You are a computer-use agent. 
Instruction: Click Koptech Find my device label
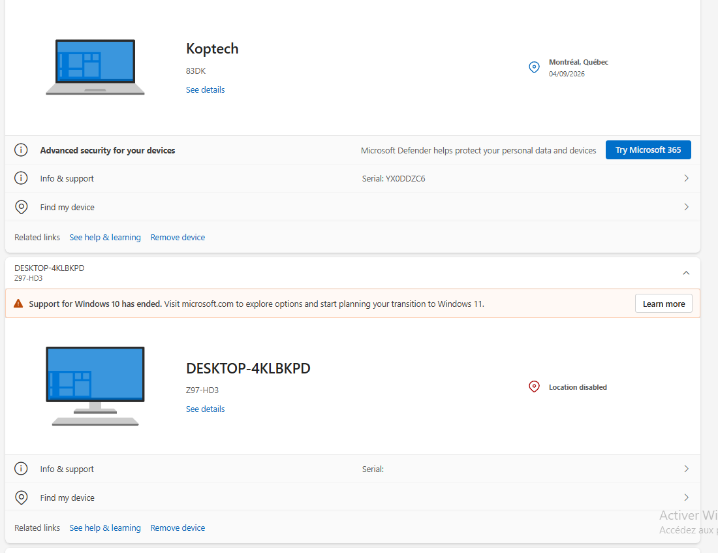[x=67, y=207]
